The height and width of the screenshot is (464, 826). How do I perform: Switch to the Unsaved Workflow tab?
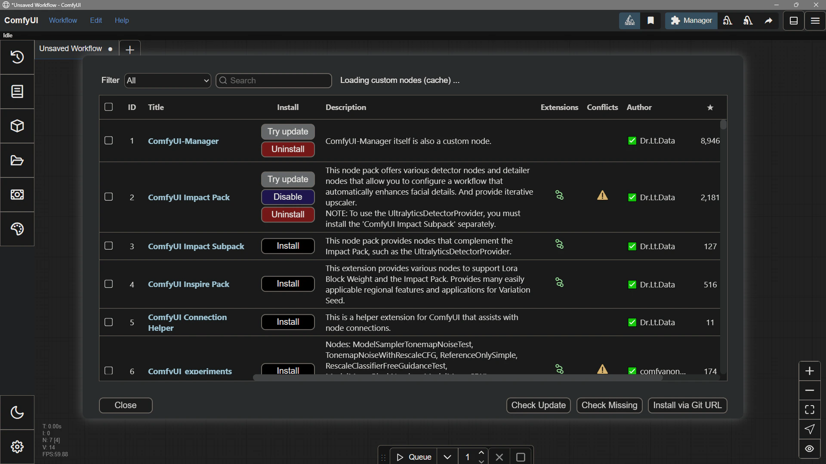(70, 48)
